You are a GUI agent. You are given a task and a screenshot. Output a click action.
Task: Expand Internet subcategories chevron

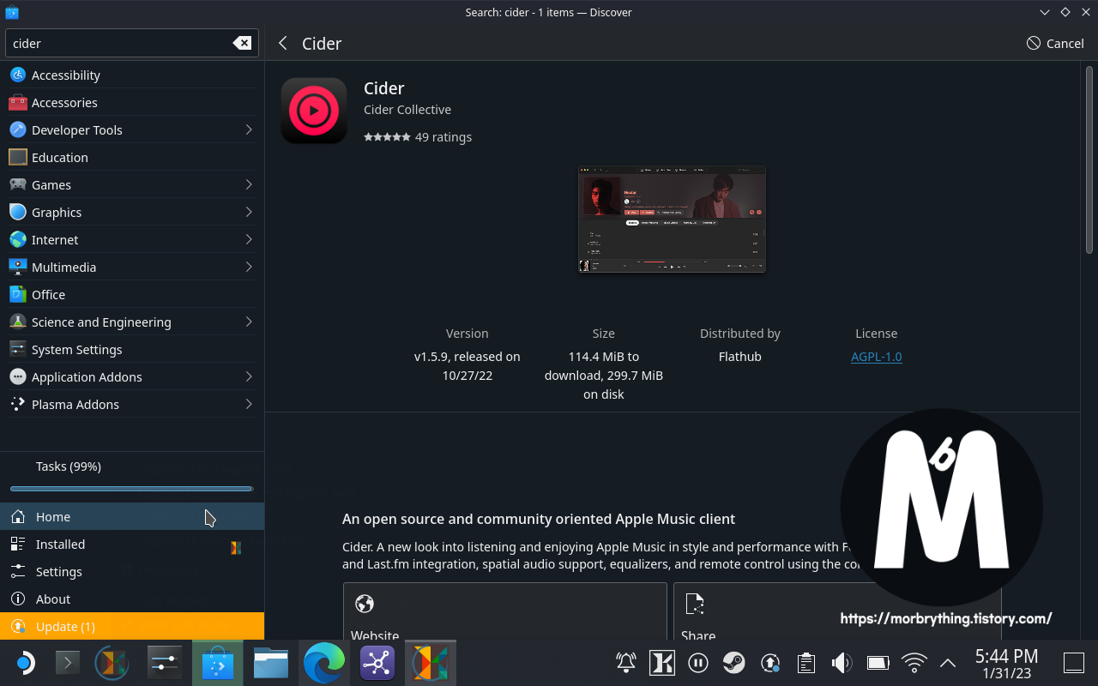pyautogui.click(x=249, y=240)
